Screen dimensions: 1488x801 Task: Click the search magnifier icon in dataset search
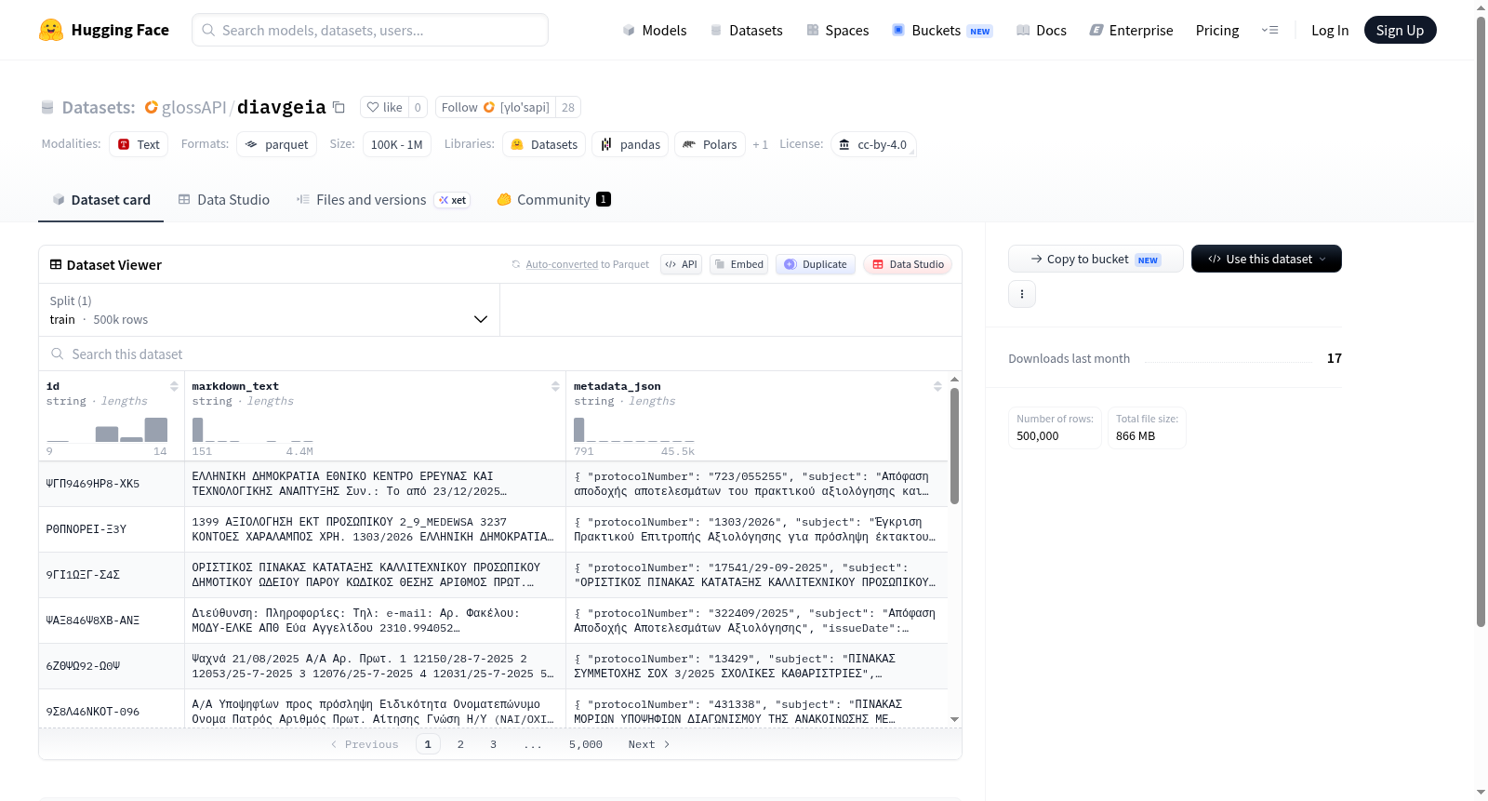(58, 354)
